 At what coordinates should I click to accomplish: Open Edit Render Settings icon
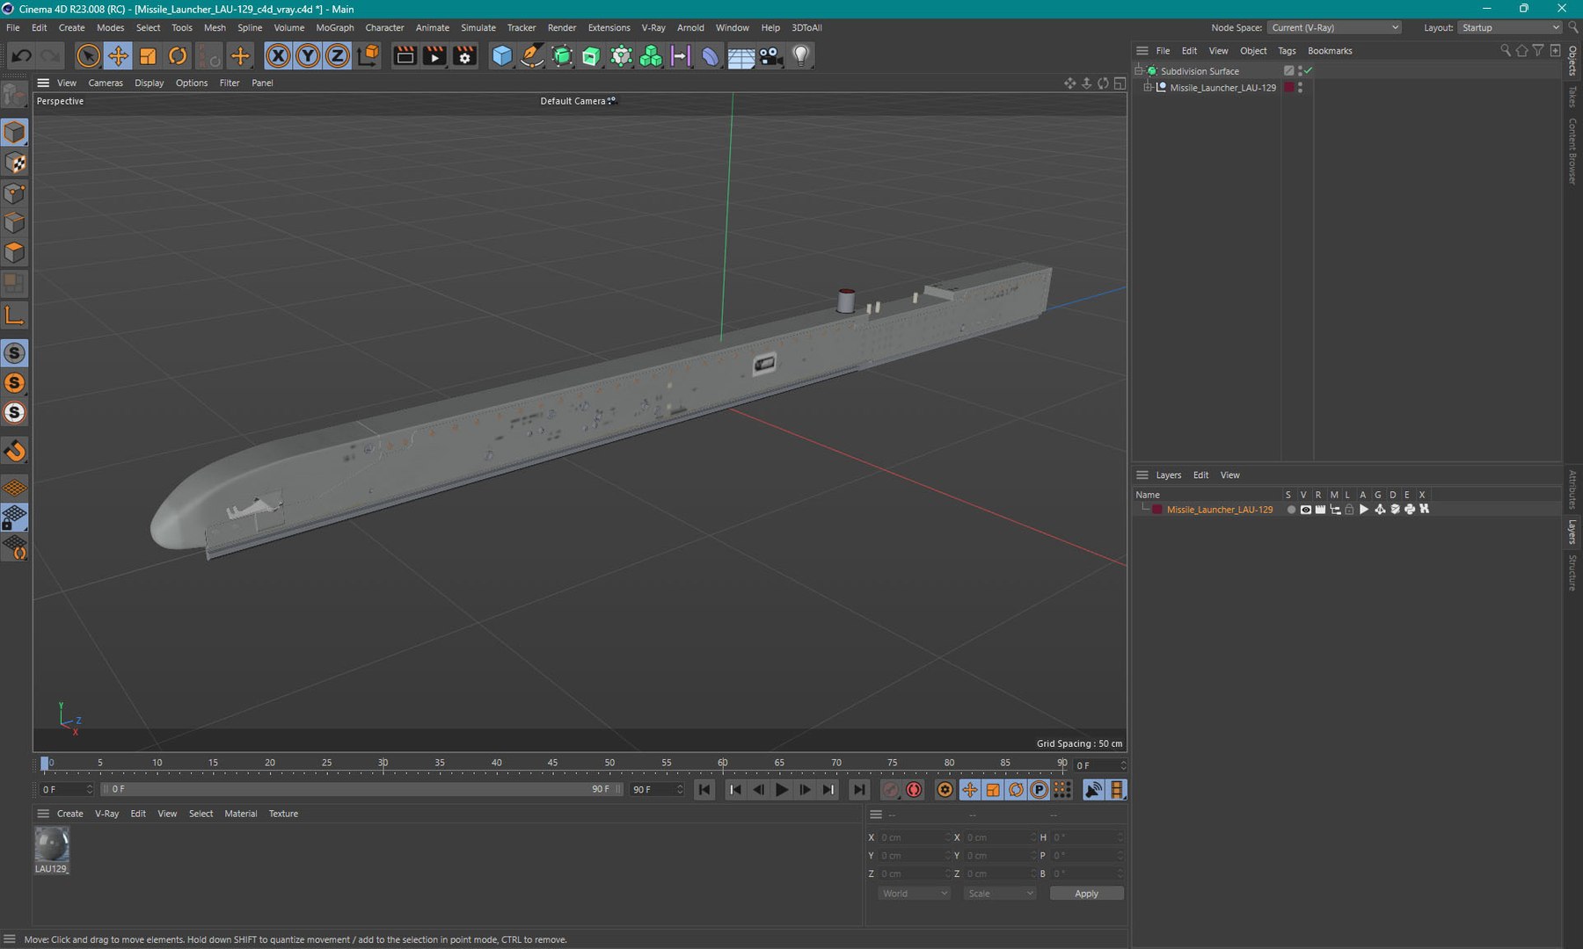pos(464,55)
